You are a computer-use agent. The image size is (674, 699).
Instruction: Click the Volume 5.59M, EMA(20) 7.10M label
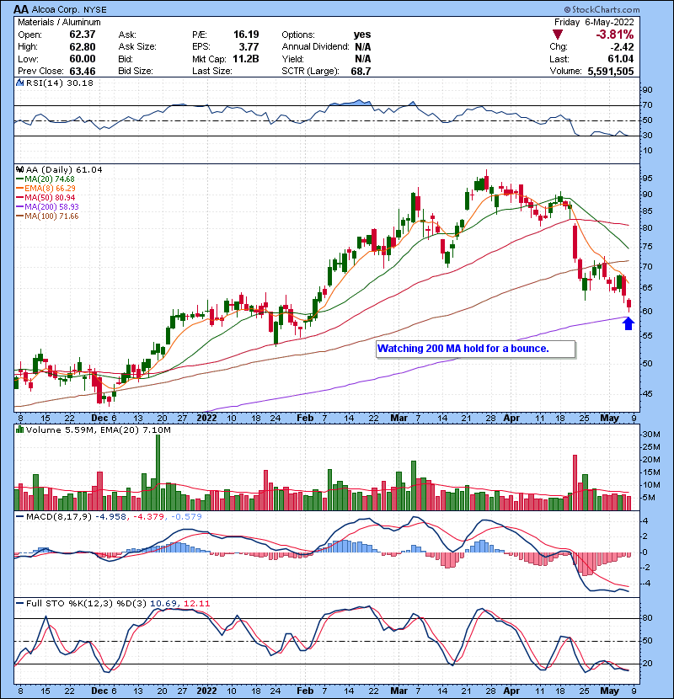pyautogui.click(x=99, y=430)
